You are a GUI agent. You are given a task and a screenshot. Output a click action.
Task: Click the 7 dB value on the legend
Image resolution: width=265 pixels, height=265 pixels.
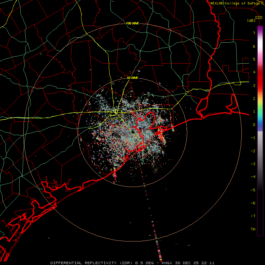254,33
